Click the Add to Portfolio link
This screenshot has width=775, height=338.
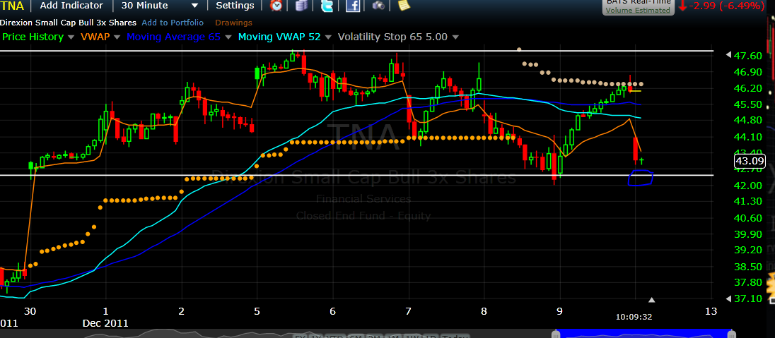[x=173, y=23]
